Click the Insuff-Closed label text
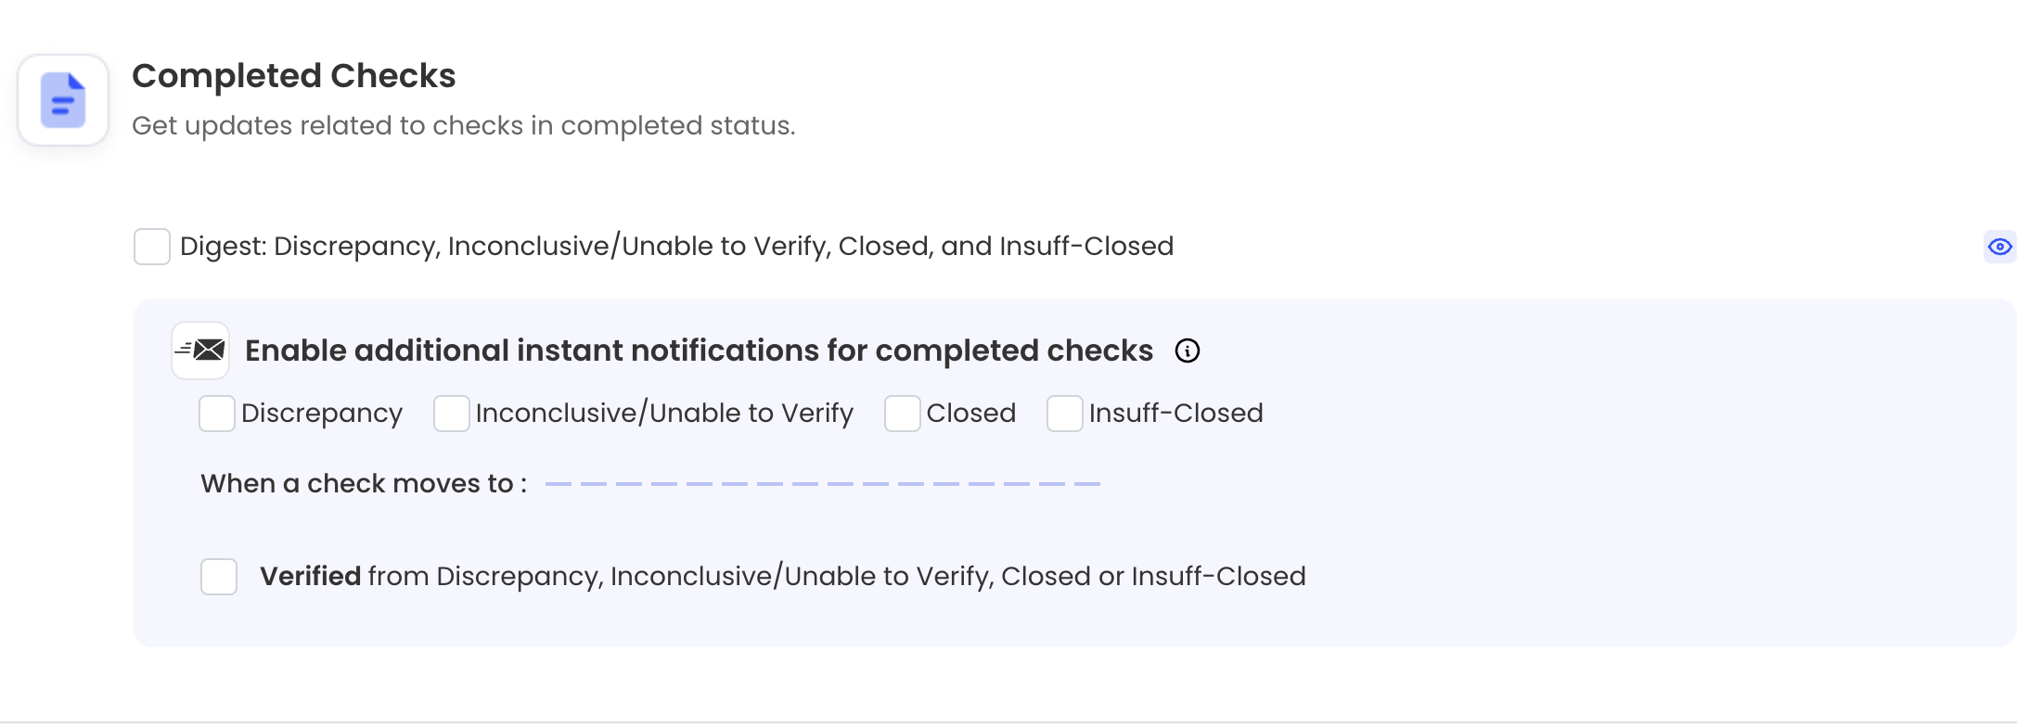This screenshot has width=2042, height=727. tap(1175, 414)
